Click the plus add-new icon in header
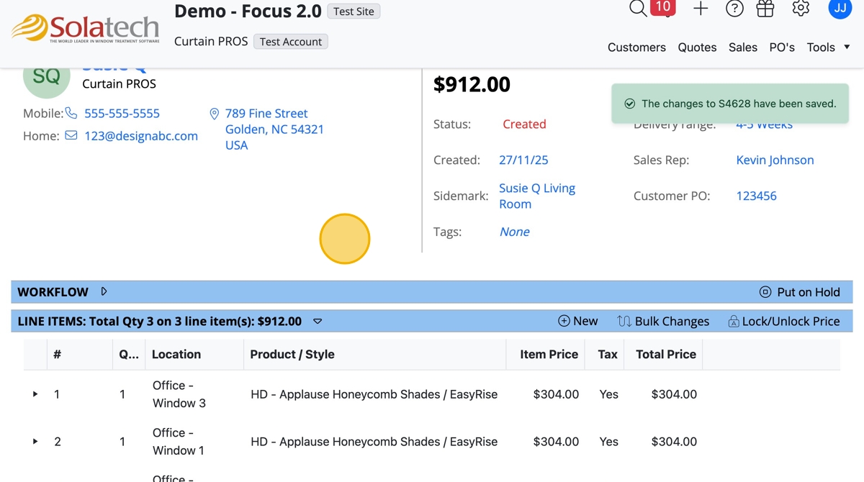Image resolution: width=864 pixels, height=482 pixels. point(701,9)
